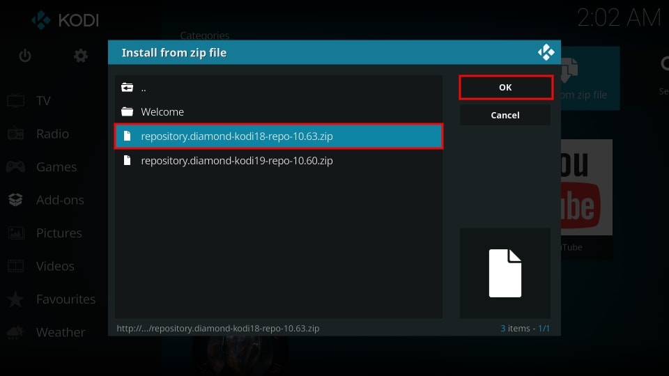Click the Add-ons box icon
This screenshot has width=669, height=376.
(x=16, y=200)
